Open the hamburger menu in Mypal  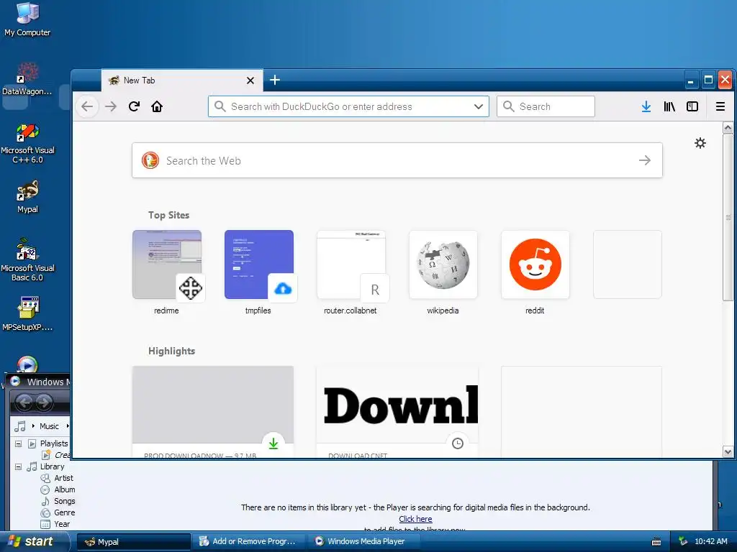click(x=720, y=106)
